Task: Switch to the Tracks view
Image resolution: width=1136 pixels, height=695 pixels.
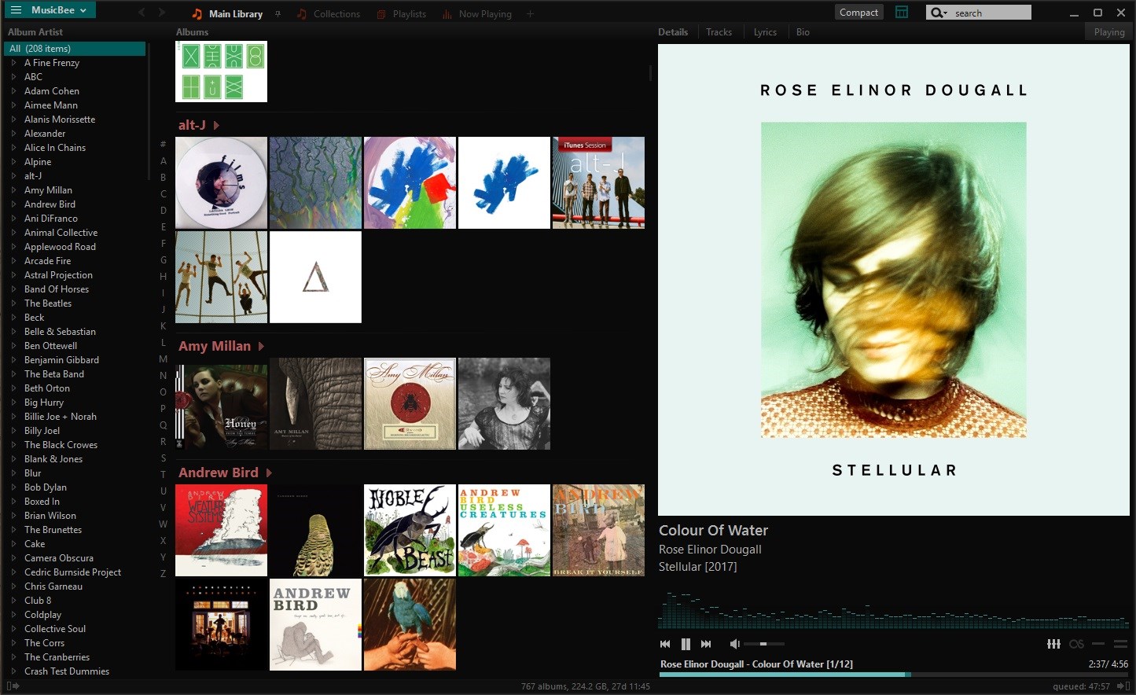Action: coord(718,31)
